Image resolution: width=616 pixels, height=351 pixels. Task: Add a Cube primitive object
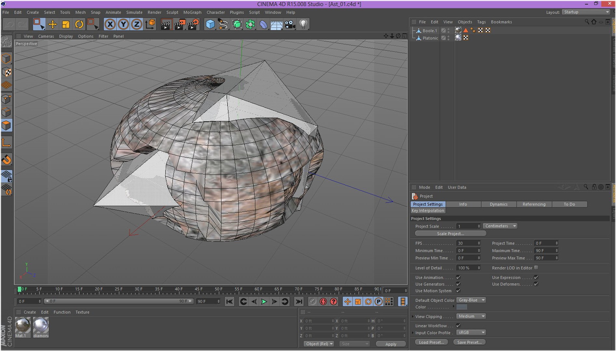210,24
